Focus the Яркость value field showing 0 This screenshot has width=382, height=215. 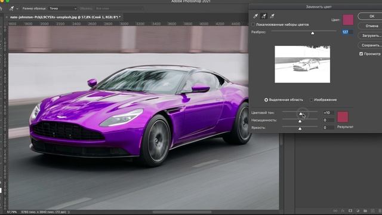(x=328, y=127)
